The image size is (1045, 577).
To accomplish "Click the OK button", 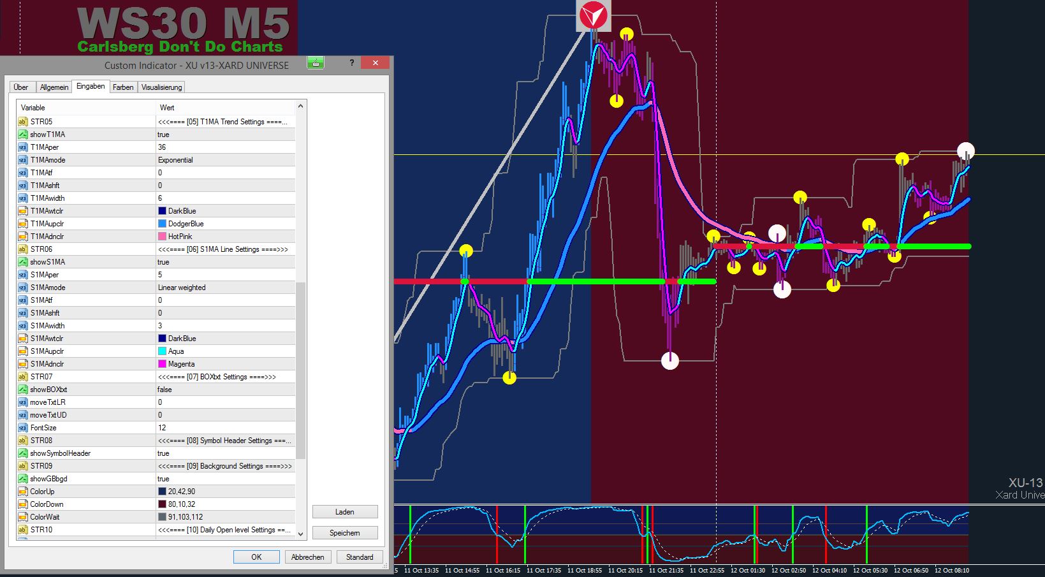I will pyautogui.click(x=256, y=557).
